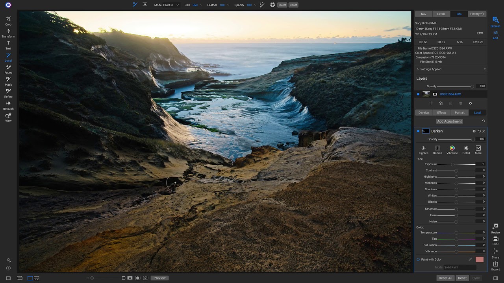This screenshot has width=504, height=283.
Task: Click the Add Adjustment button
Action: click(449, 121)
